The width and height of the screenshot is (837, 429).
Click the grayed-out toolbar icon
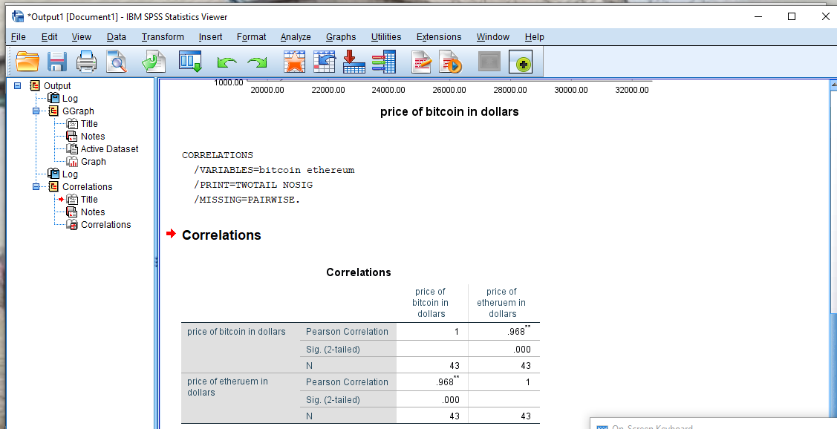tap(489, 62)
